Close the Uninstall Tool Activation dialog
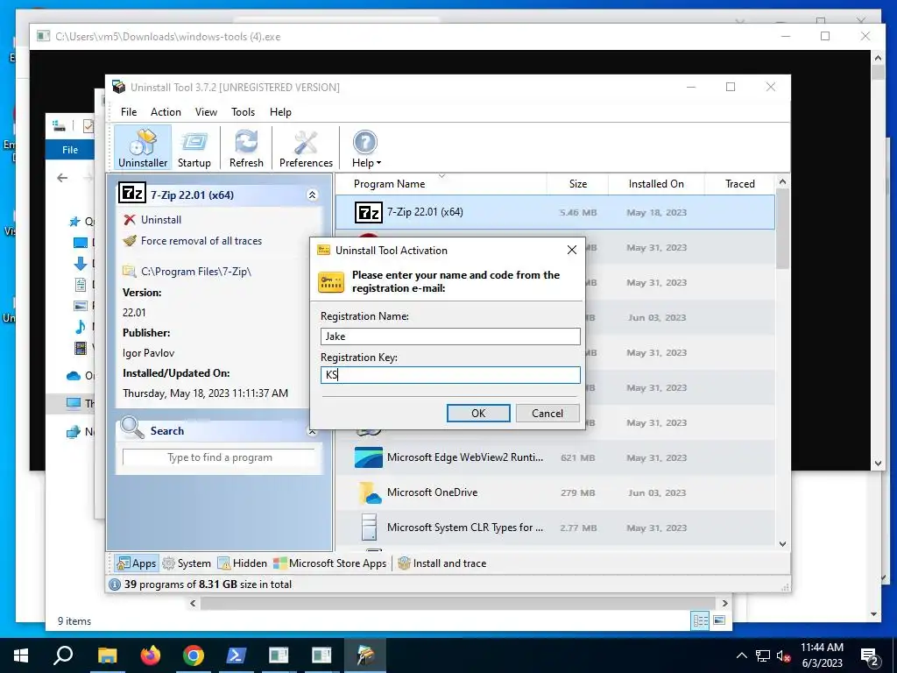The image size is (897, 673). [x=571, y=250]
